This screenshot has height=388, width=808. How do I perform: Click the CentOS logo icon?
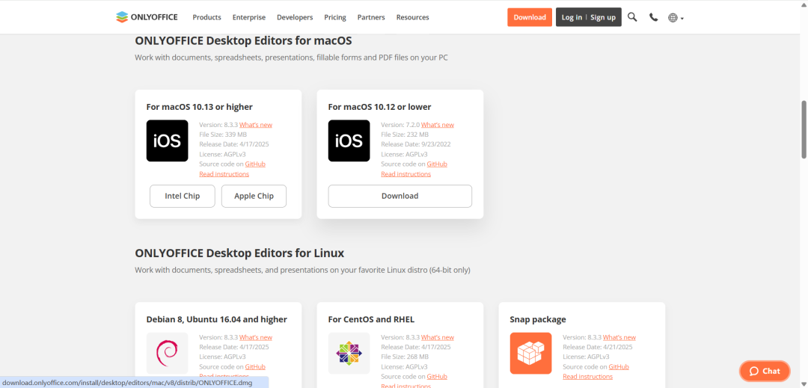coord(349,353)
